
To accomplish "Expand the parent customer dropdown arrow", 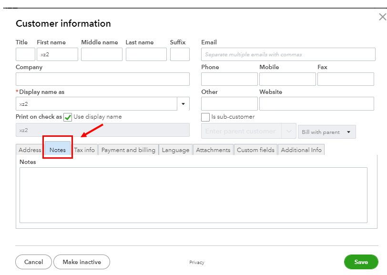I will click(x=289, y=132).
